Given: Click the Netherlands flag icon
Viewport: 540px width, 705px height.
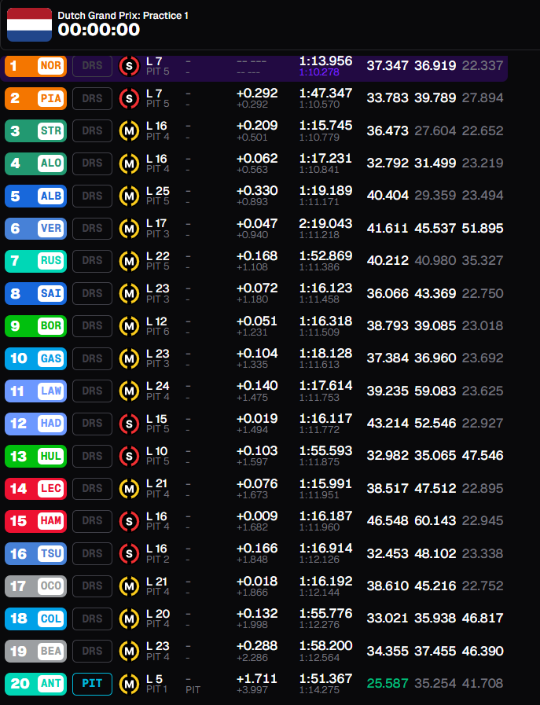Looking at the screenshot, I should coord(29,24).
